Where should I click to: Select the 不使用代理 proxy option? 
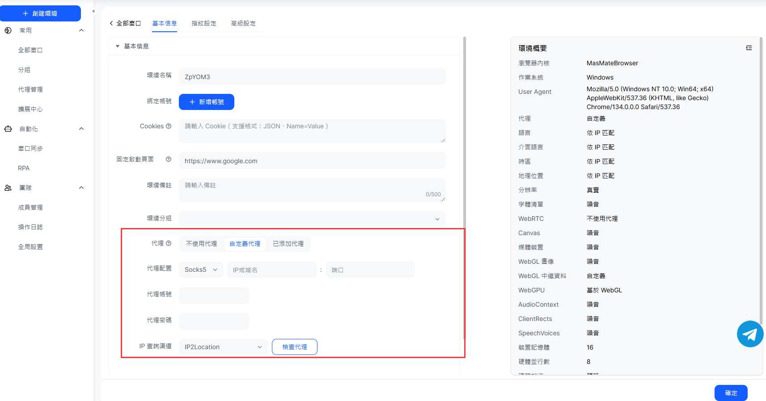coord(201,244)
